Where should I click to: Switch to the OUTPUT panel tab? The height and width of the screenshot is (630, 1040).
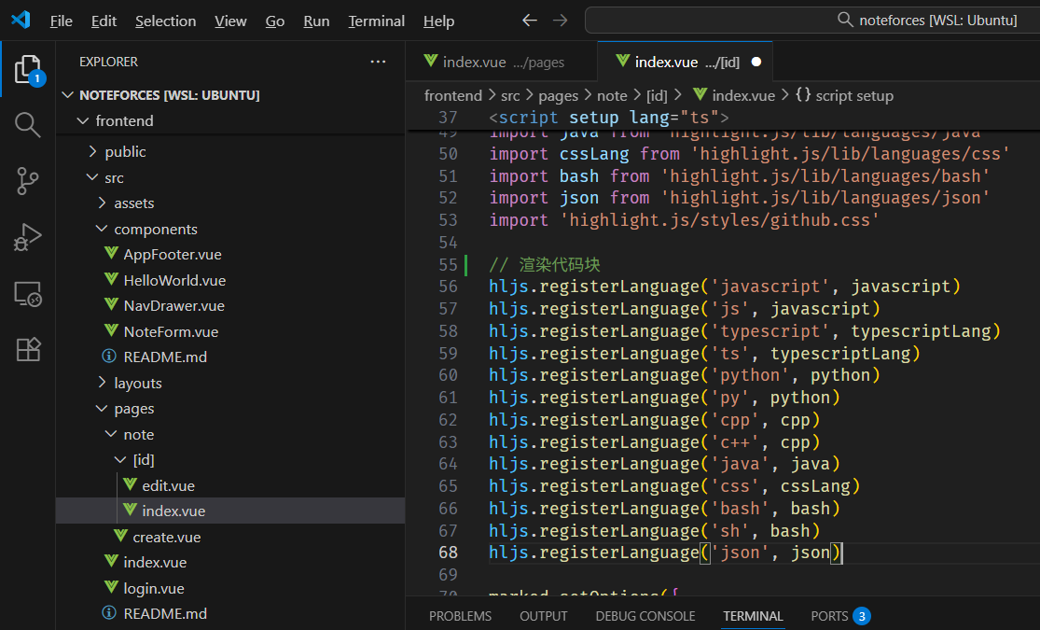(x=543, y=617)
